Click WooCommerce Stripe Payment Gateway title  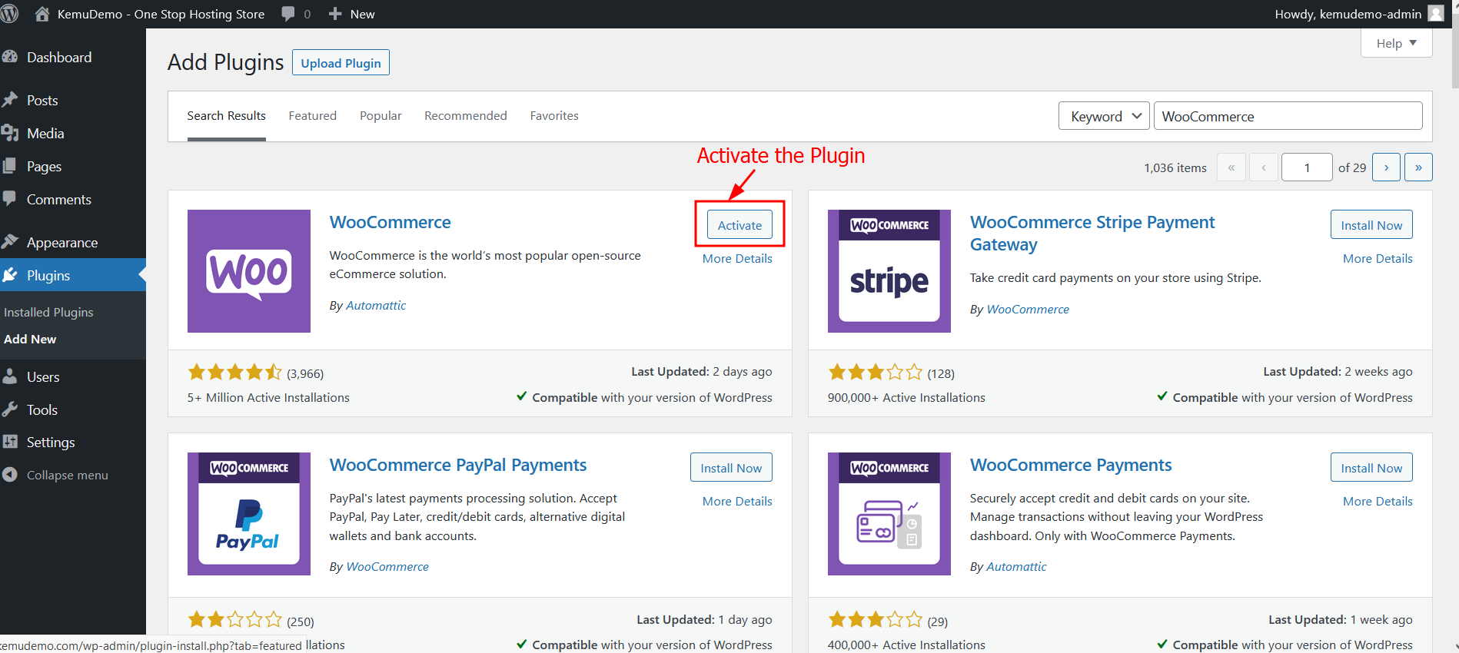tap(1092, 234)
